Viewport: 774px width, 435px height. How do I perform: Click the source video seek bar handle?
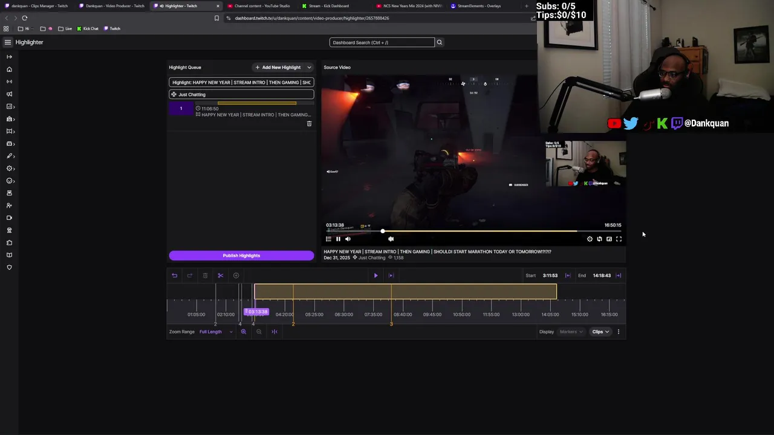[383, 231]
